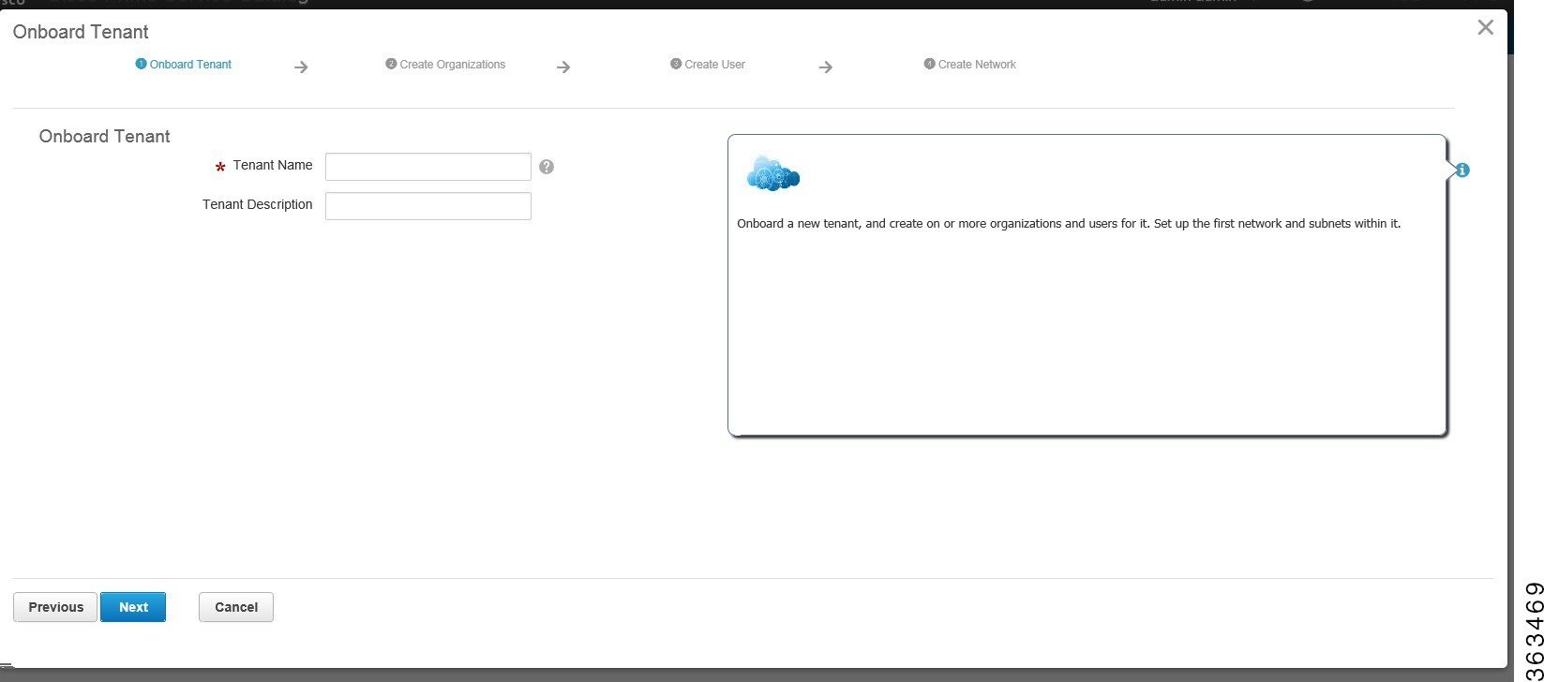Viewport: 1544px width, 682px height.
Task: Select the Create Network step
Action: [x=970, y=65]
